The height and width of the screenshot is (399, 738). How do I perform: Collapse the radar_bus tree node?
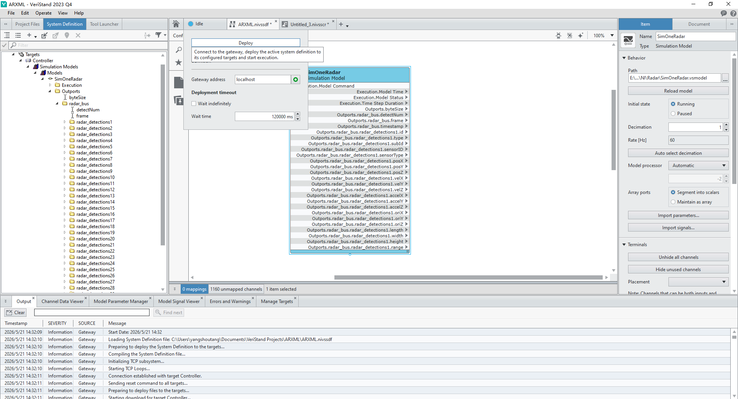coord(57,104)
